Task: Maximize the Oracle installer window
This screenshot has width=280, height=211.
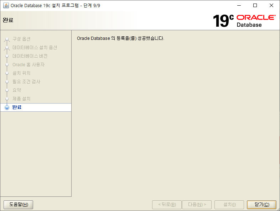Action: point(255,6)
